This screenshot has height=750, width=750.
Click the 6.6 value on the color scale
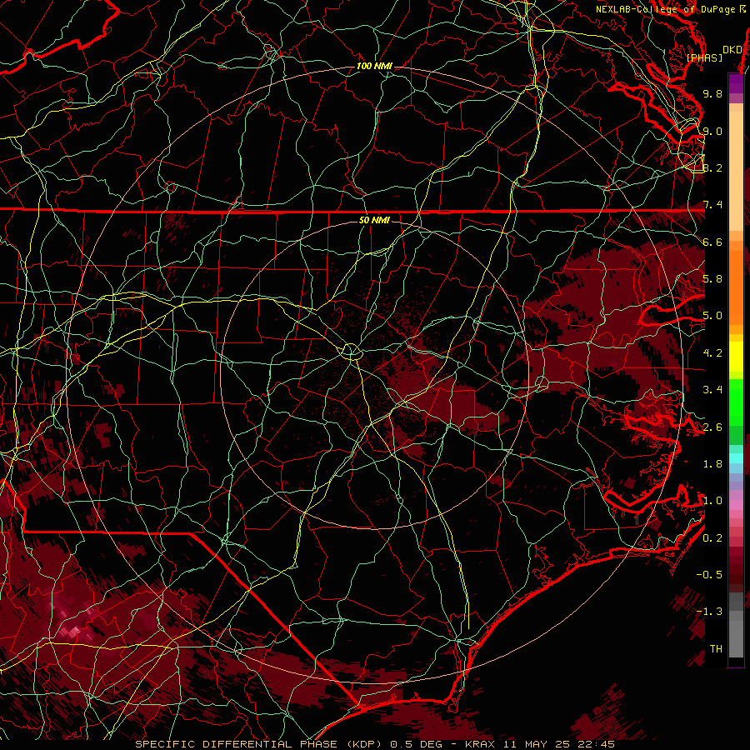[x=712, y=242]
